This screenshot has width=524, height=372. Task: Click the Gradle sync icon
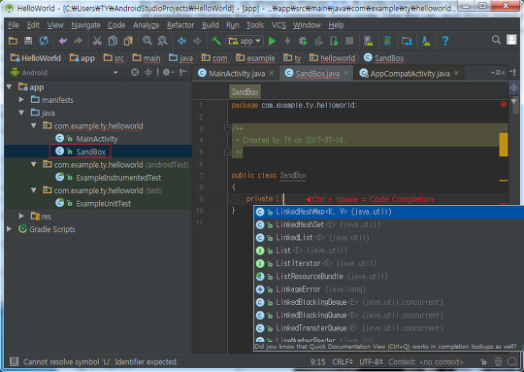point(387,41)
